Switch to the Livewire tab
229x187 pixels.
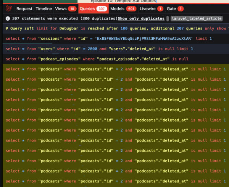coord(151,9)
